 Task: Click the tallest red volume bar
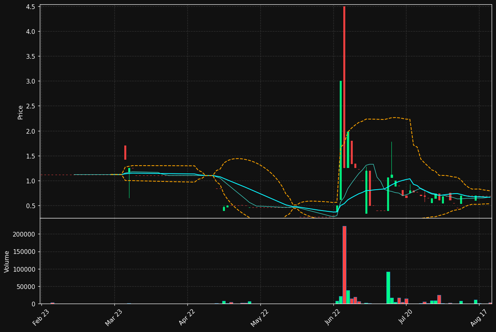pos(344,265)
